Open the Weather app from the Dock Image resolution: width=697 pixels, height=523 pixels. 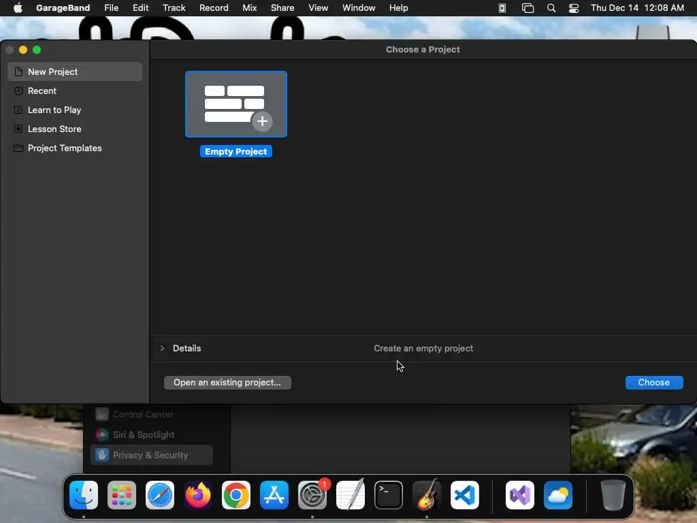pos(558,495)
